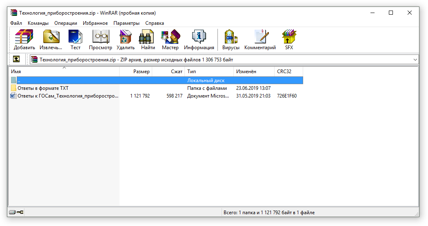This screenshot has height=226, width=428.
Task: Click the 'Локальный диск' type cell
Action: (x=206, y=80)
